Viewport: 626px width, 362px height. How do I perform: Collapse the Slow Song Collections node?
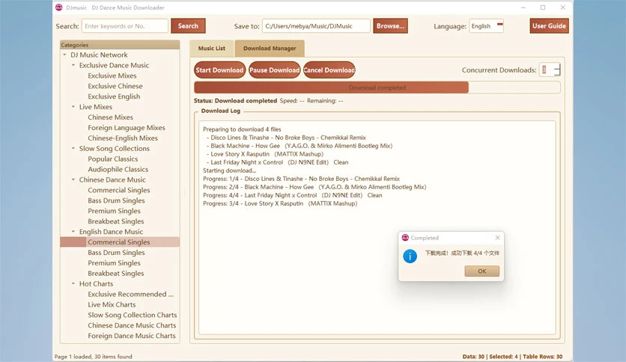pyautogui.click(x=73, y=148)
